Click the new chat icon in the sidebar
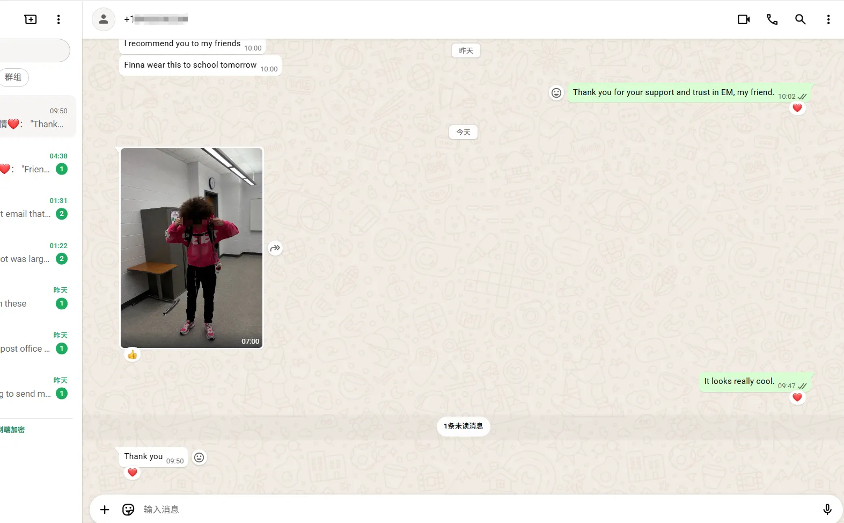Viewport: 844px width, 523px height. [31, 19]
